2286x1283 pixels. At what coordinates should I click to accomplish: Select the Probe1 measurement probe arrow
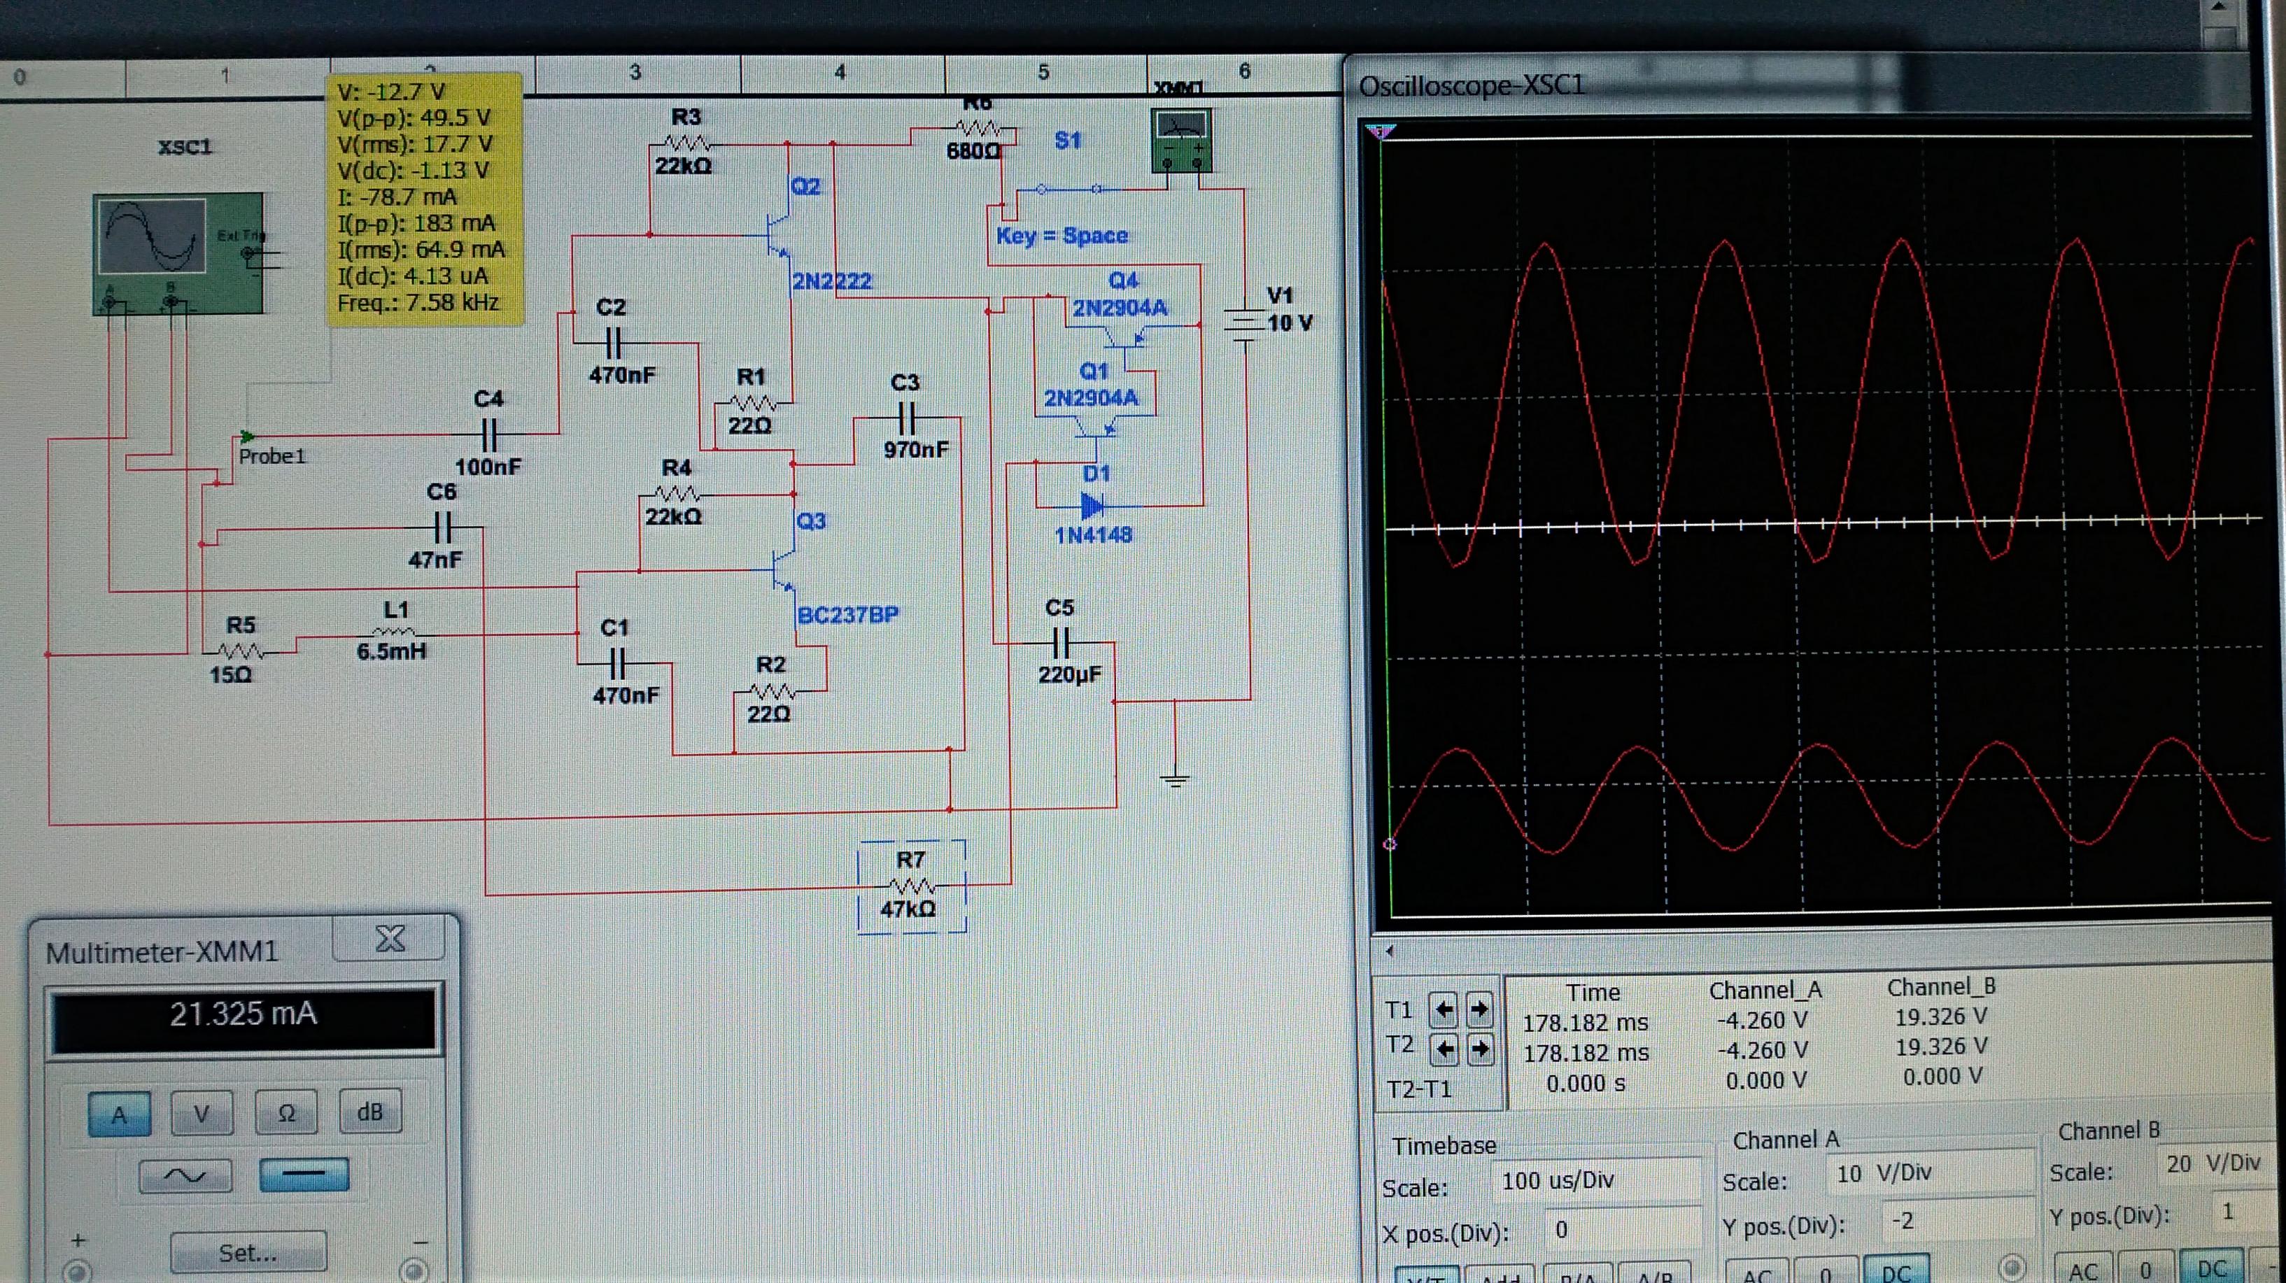(248, 437)
